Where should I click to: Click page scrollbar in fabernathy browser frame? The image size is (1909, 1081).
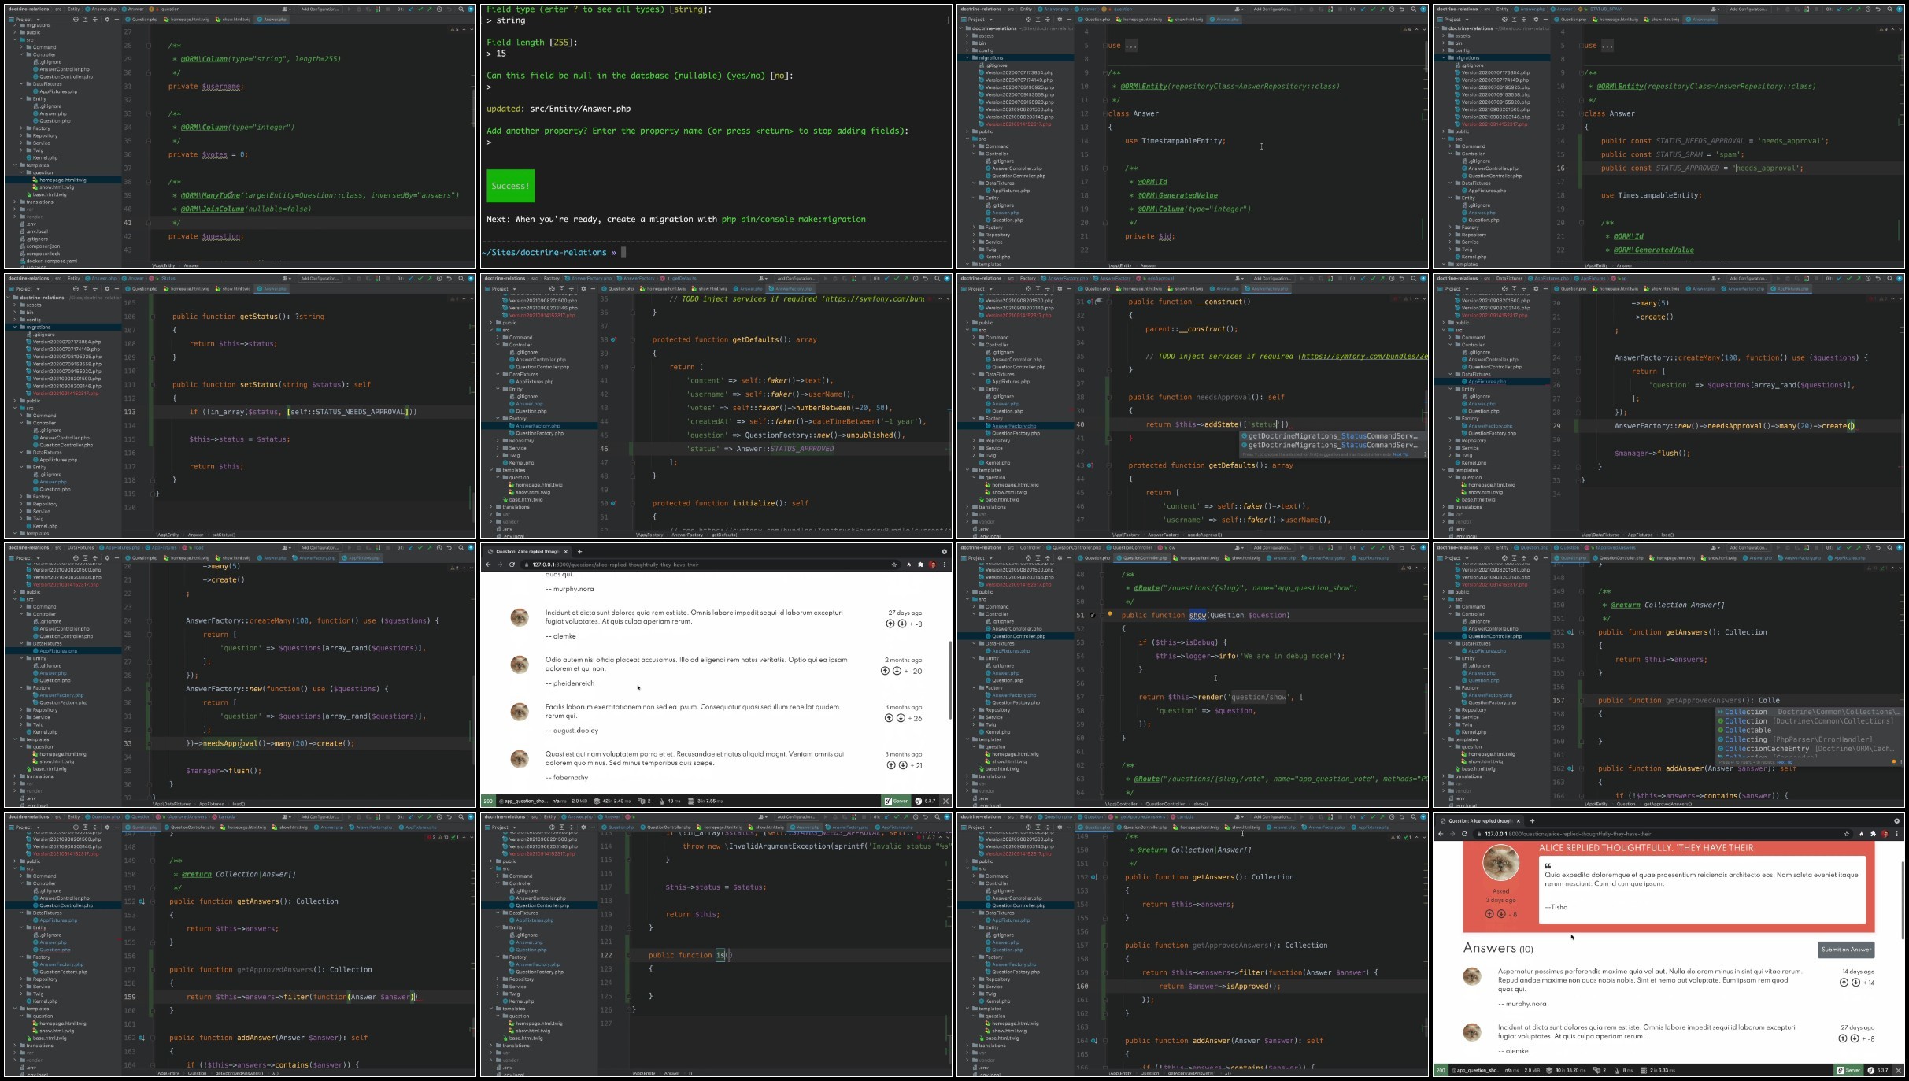(950, 679)
